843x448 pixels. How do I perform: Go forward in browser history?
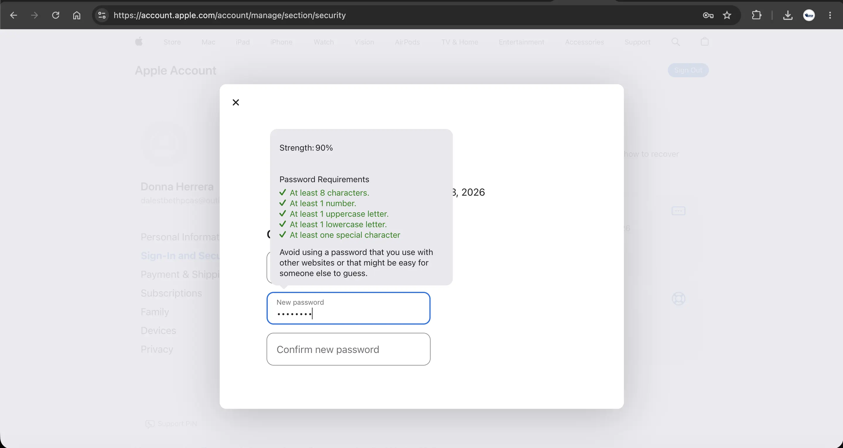[34, 15]
